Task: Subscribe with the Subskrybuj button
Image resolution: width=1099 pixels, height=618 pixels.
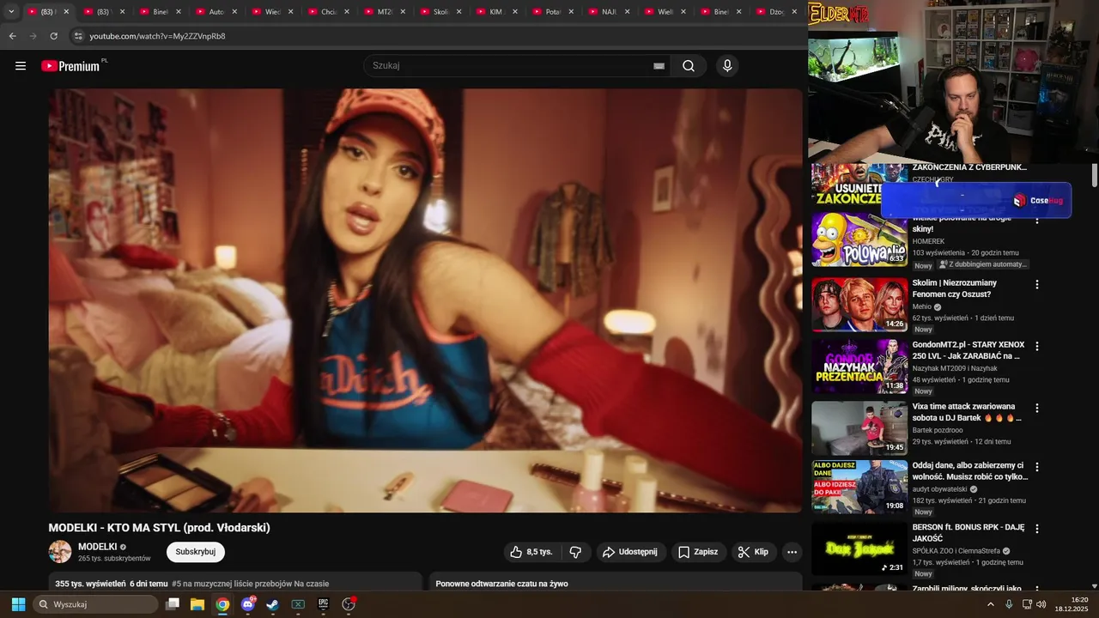Action: click(x=196, y=552)
